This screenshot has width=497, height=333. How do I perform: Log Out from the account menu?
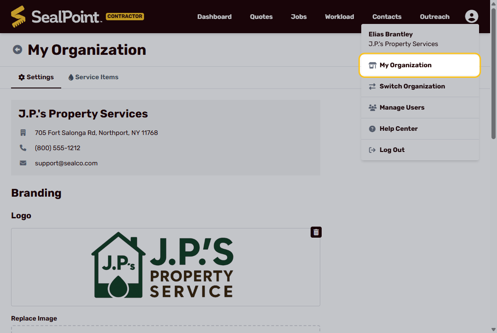pyautogui.click(x=420, y=150)
